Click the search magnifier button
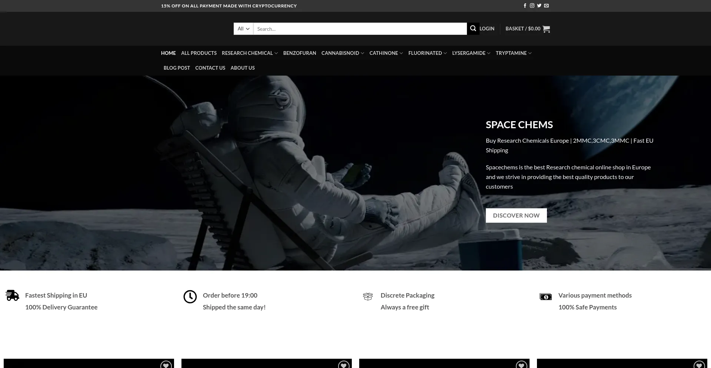 pos(473,29)
